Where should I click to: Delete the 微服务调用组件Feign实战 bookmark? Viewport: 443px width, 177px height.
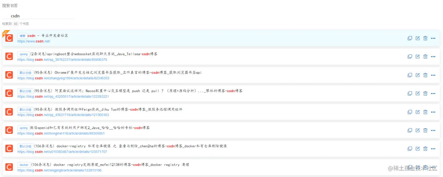(425, 112)
